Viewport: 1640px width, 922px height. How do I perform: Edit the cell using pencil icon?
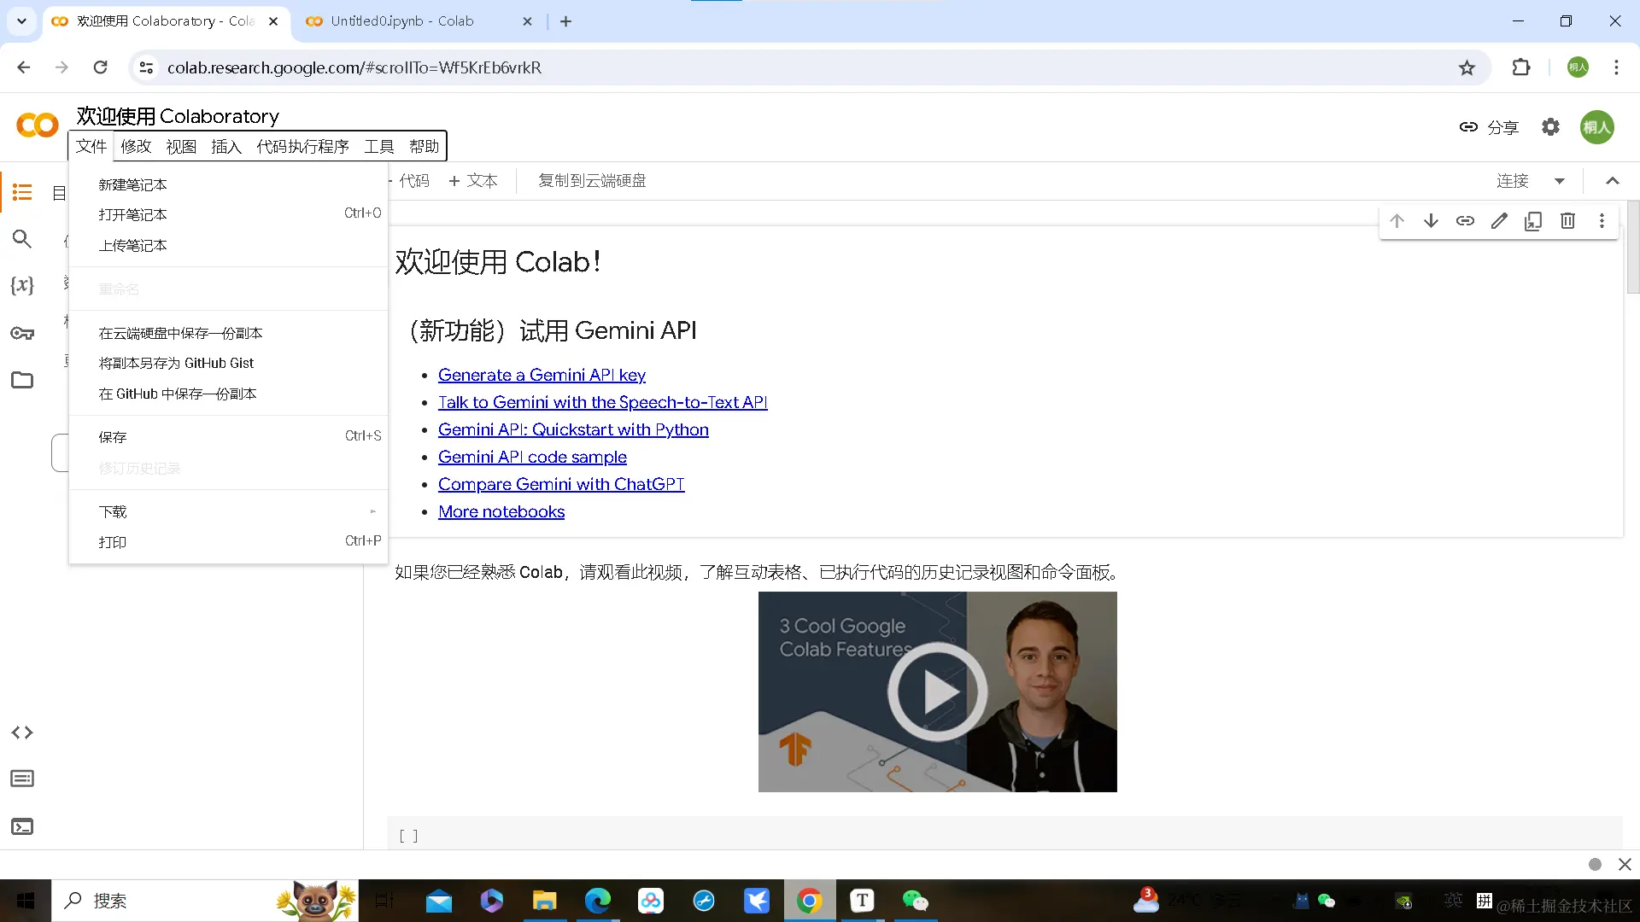click(1499, 220)
